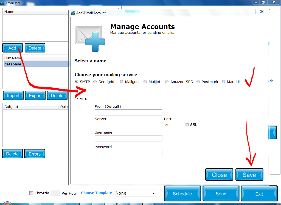This screenshot has height=205, width=281.
Task: Click the From (Default) field
Action: click(x=128, y=113)
